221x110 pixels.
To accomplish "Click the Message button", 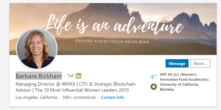I will tap(177, 63).
